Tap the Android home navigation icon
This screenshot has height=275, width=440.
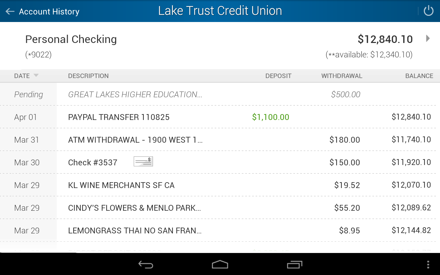220,264
